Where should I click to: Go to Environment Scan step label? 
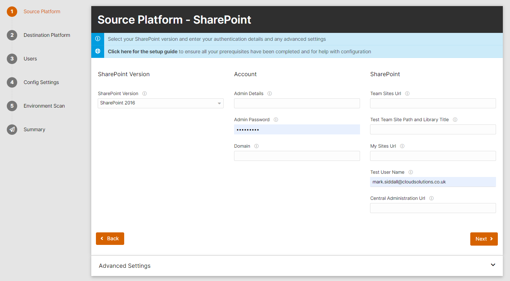44,106
